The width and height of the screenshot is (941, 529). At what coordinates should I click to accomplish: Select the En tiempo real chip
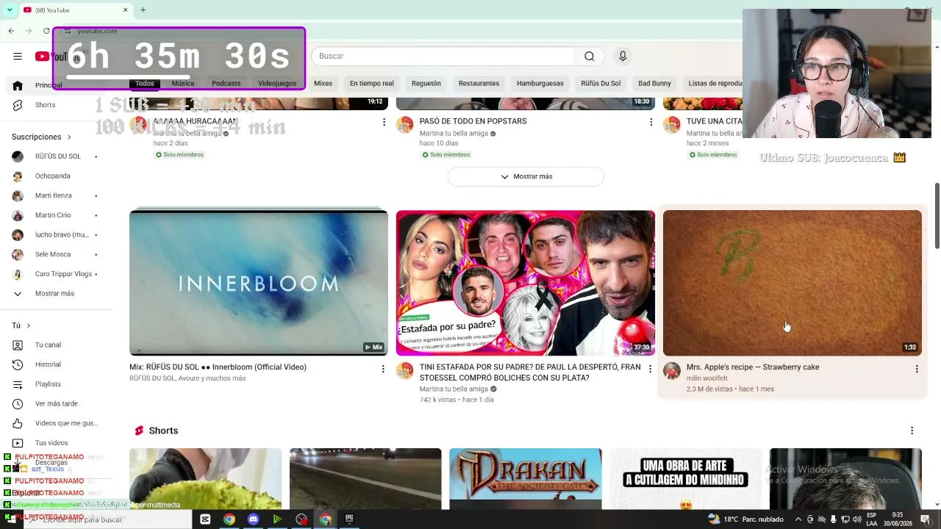click(372, 84)
